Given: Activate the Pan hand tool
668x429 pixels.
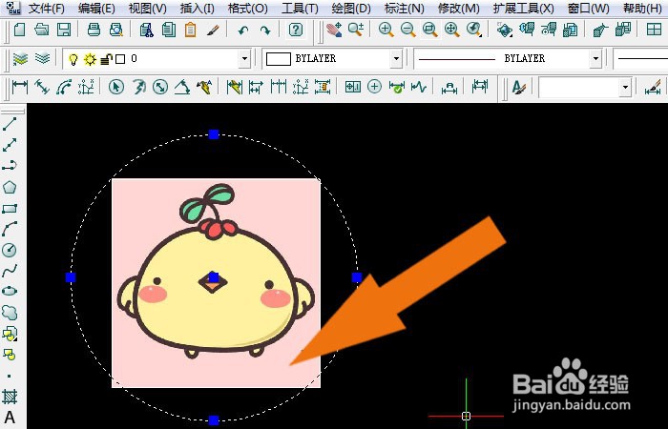Looking at the screenshot, I should pyautogui.click(x=334, y=30).
